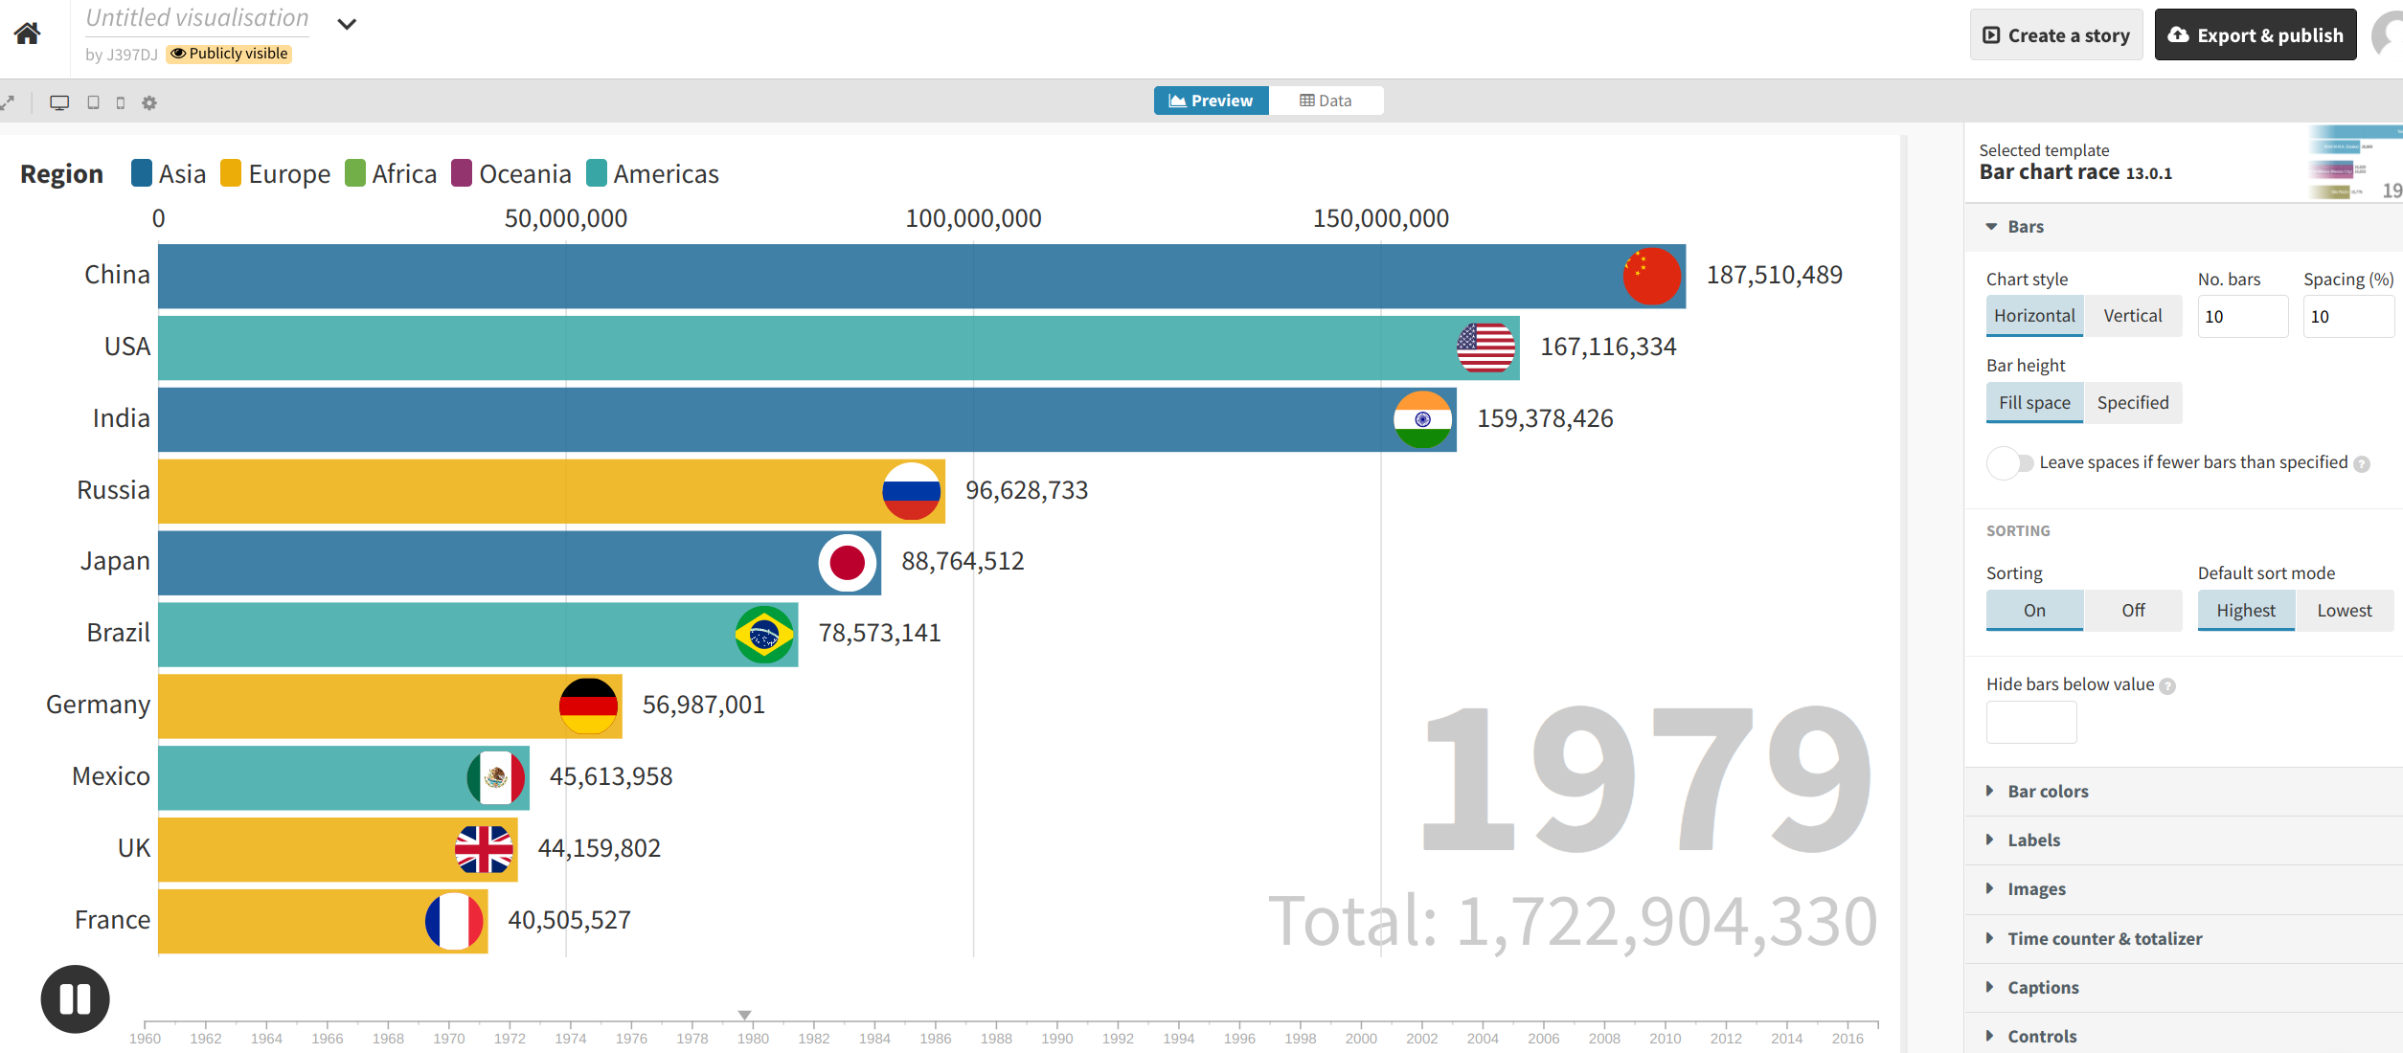
Task: Pause the bar chart race animation
Action: 75,998
